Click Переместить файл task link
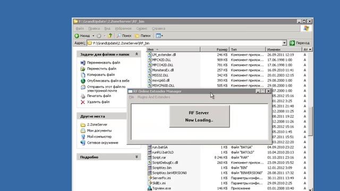340x191 pixels. [101, 68]
